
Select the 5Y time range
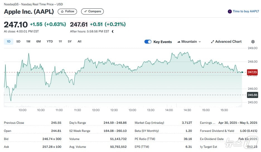pos(70,42)
